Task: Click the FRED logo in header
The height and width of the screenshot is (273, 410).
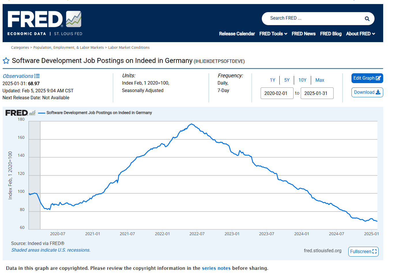Action: [45, 23]
